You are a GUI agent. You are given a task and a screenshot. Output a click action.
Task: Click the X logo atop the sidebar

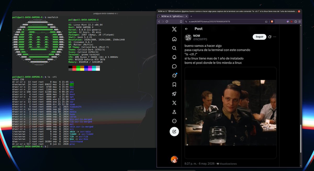[x=174, y=30]
